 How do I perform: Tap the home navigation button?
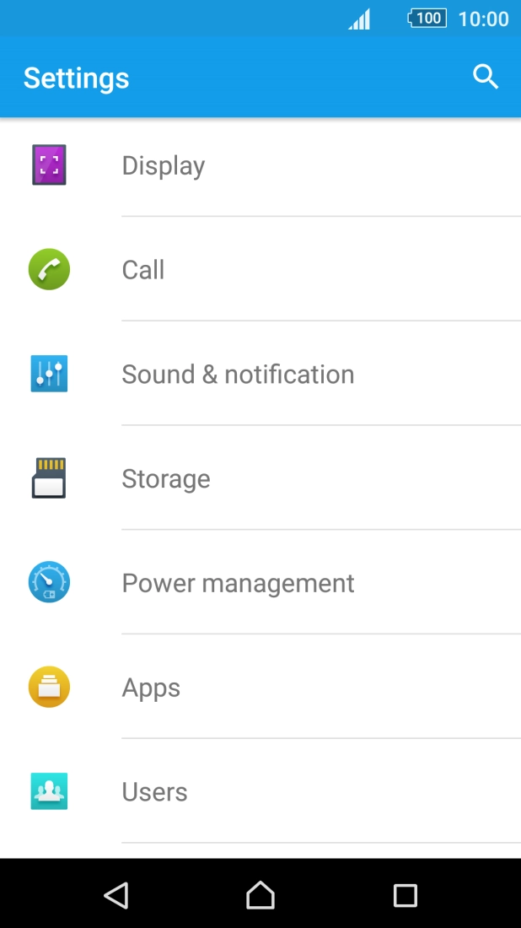tap(260, 895)
